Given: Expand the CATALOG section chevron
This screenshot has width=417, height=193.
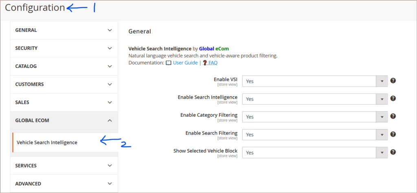Looking at the screenshot, I should pos(110,66).
